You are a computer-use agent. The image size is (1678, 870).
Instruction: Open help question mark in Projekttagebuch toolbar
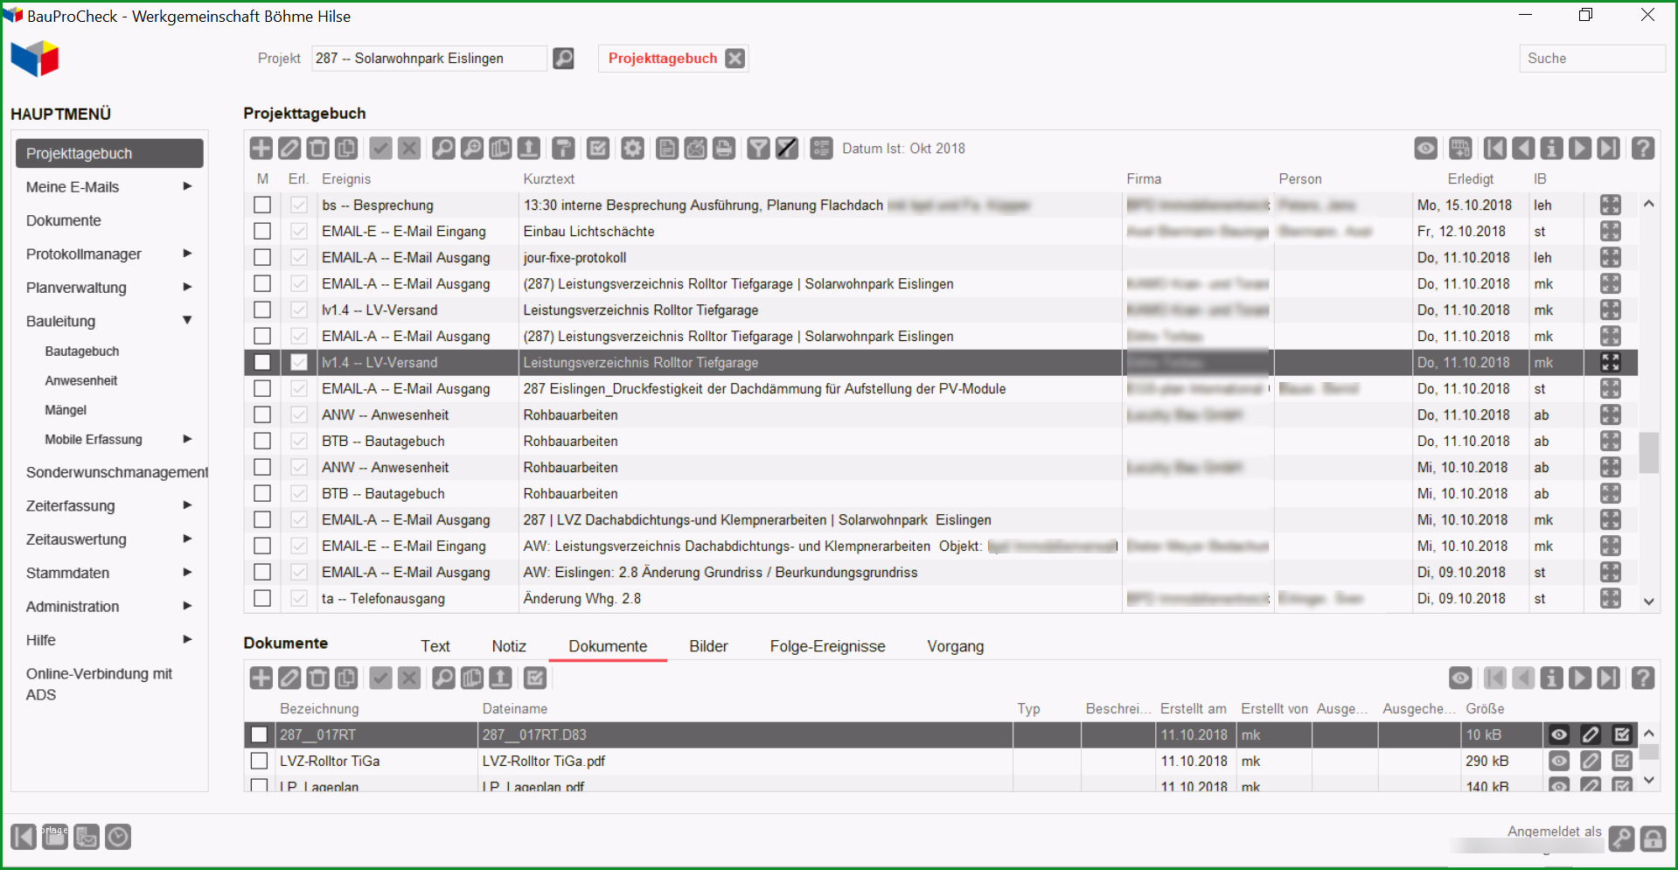pyautogui.click(x=1643, y=148)
